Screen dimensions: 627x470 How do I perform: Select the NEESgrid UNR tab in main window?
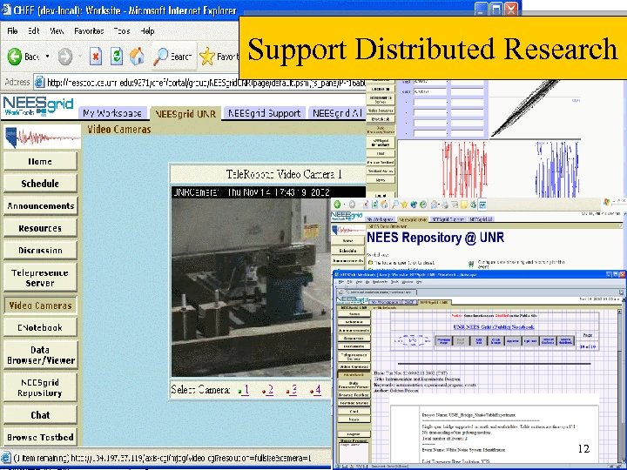point(185,113)
